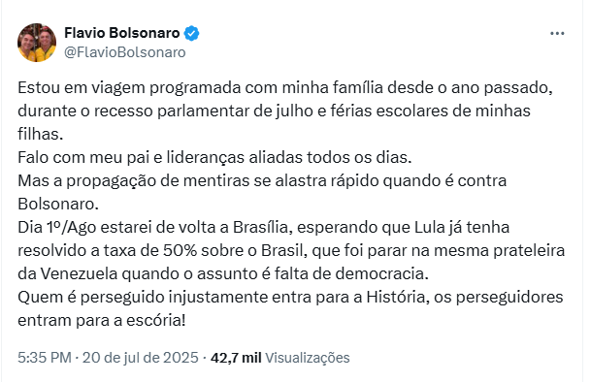Click the word "História" in the tweet
The width and height of the screenshot is (591, 382).
coord(398,297)
